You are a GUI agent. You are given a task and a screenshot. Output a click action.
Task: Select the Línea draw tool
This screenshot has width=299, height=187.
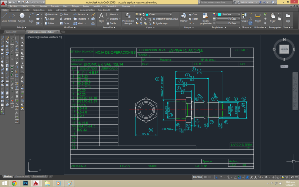(4, 17)
